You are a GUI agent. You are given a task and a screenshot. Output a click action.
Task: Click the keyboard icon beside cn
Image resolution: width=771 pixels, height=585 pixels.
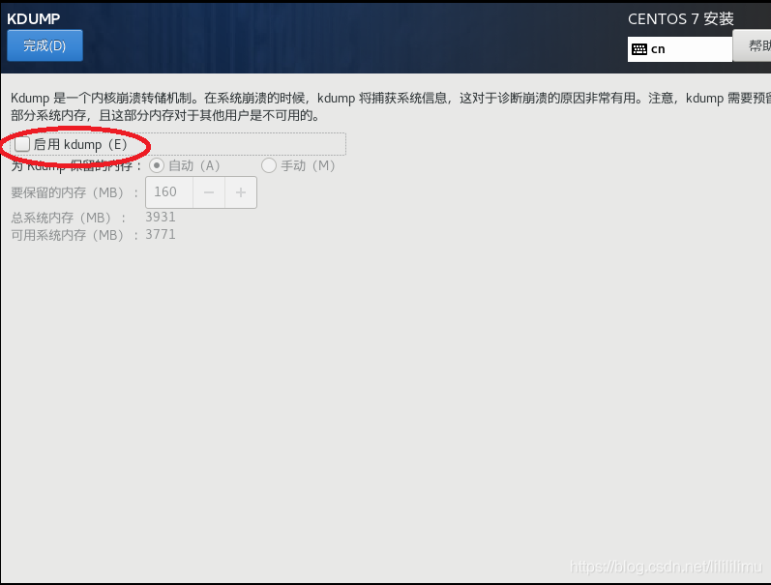pos(639,49)
